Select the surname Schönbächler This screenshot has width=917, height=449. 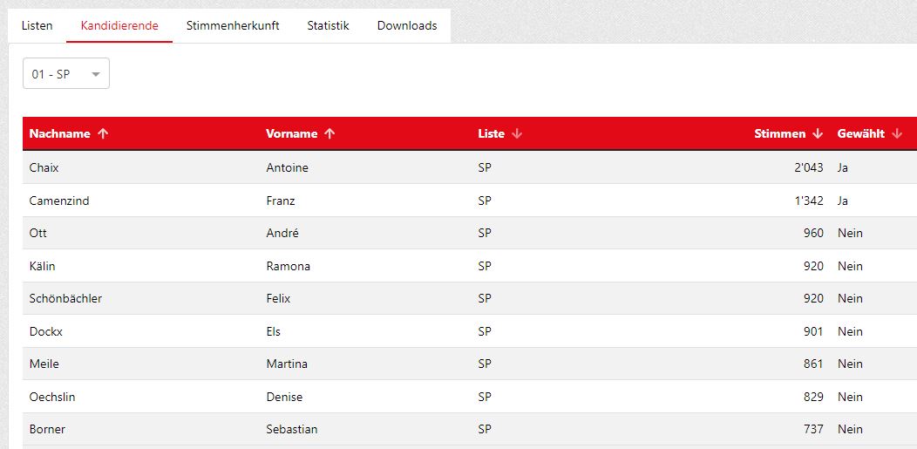[65, 299]
